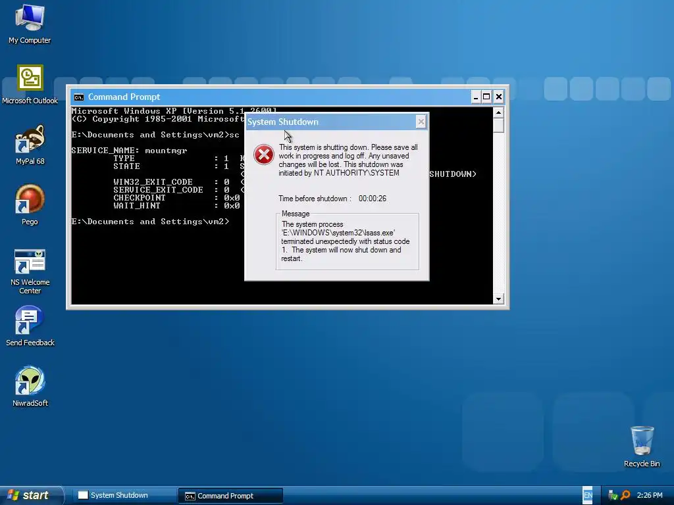Image resolution: width=674 pixels, height=505 pixels.
Task: Click the EN language indicator in taskbar
Action: (588, 495)
